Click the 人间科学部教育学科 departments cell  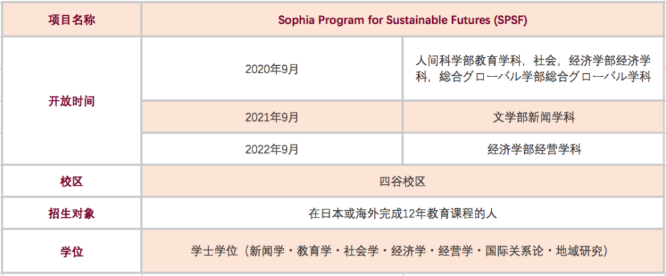click(x=533, y=69)
